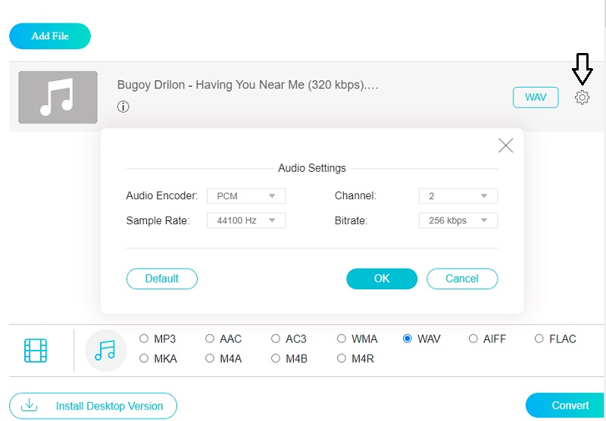The image size is (606, 421).
Task: Expand the Bitrate dropdown
Action: [x=458, y=220]
